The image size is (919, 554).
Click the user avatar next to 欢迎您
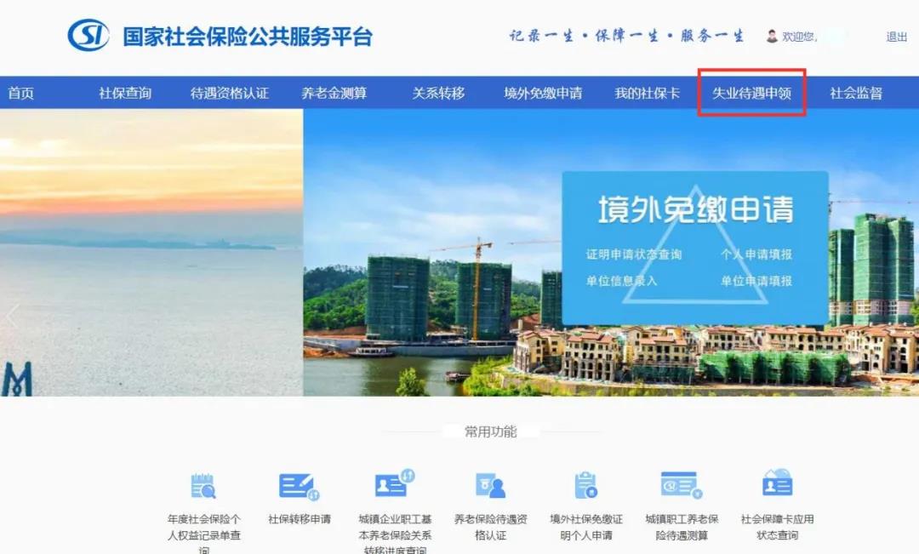pyautogui.click(x=772, y=37)
